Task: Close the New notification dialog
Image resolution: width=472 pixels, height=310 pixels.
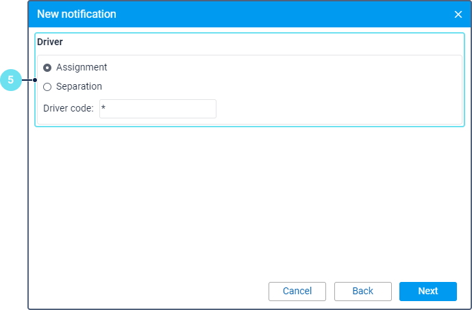Action: click(x=458, y=14)
